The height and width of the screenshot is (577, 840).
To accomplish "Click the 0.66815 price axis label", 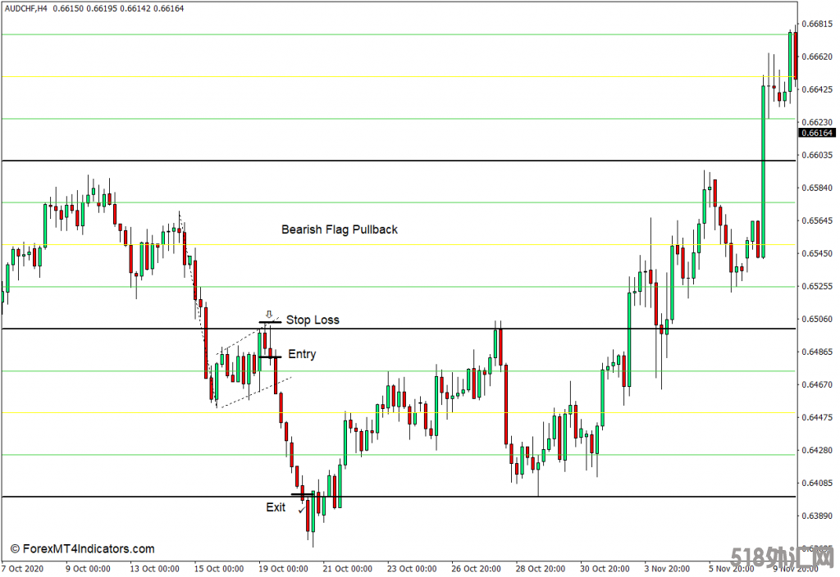I will [818, 24].
